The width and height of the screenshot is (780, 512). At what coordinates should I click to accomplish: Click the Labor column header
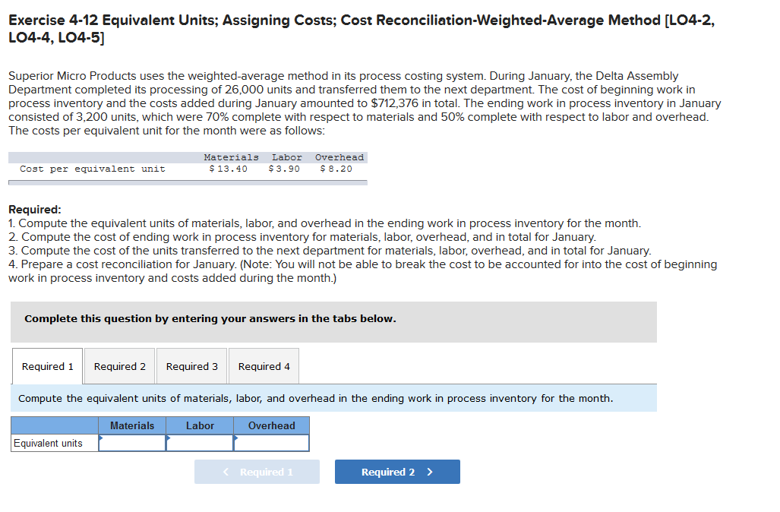200,425
